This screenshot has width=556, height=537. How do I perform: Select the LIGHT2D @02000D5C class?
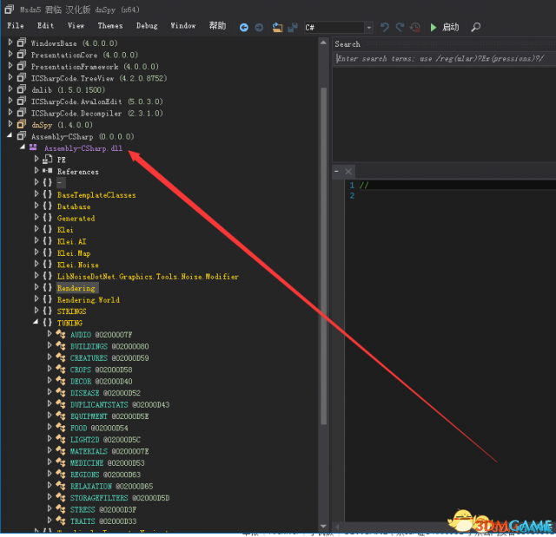click(x=105, y=440)
